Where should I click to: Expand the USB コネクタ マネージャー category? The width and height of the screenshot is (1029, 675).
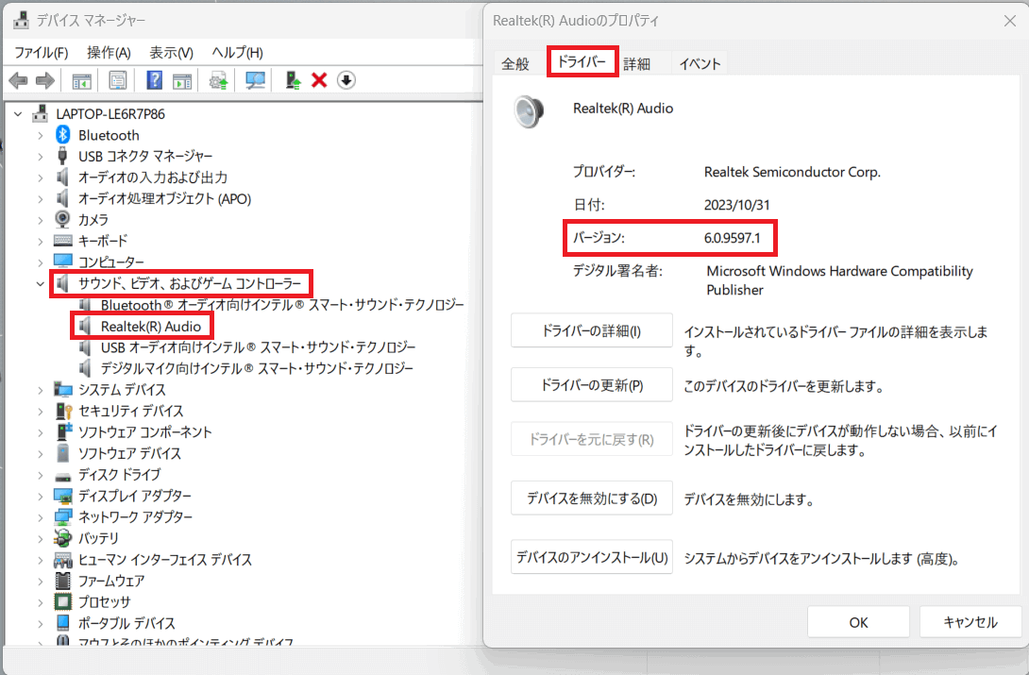[40, 156]
